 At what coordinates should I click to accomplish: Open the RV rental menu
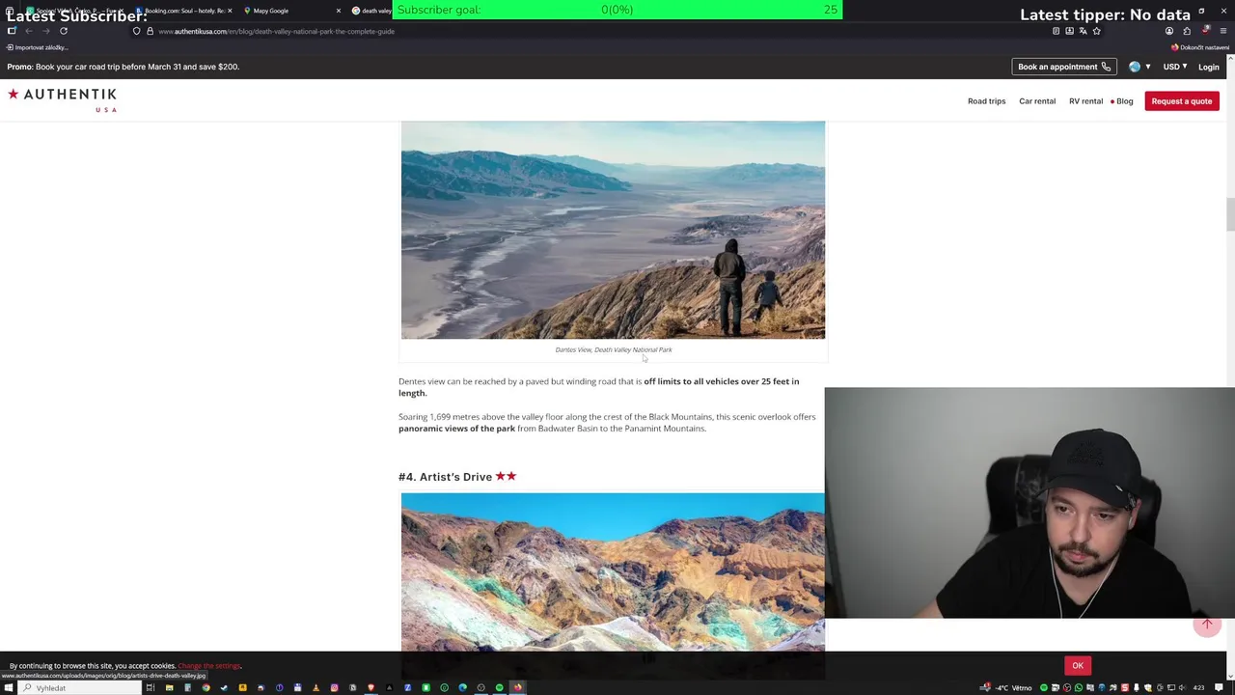pyautogui.click(x=1085, y=101)
